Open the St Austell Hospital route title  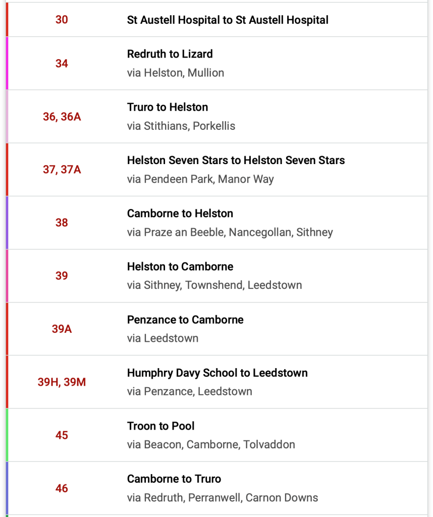pos(228,20)
